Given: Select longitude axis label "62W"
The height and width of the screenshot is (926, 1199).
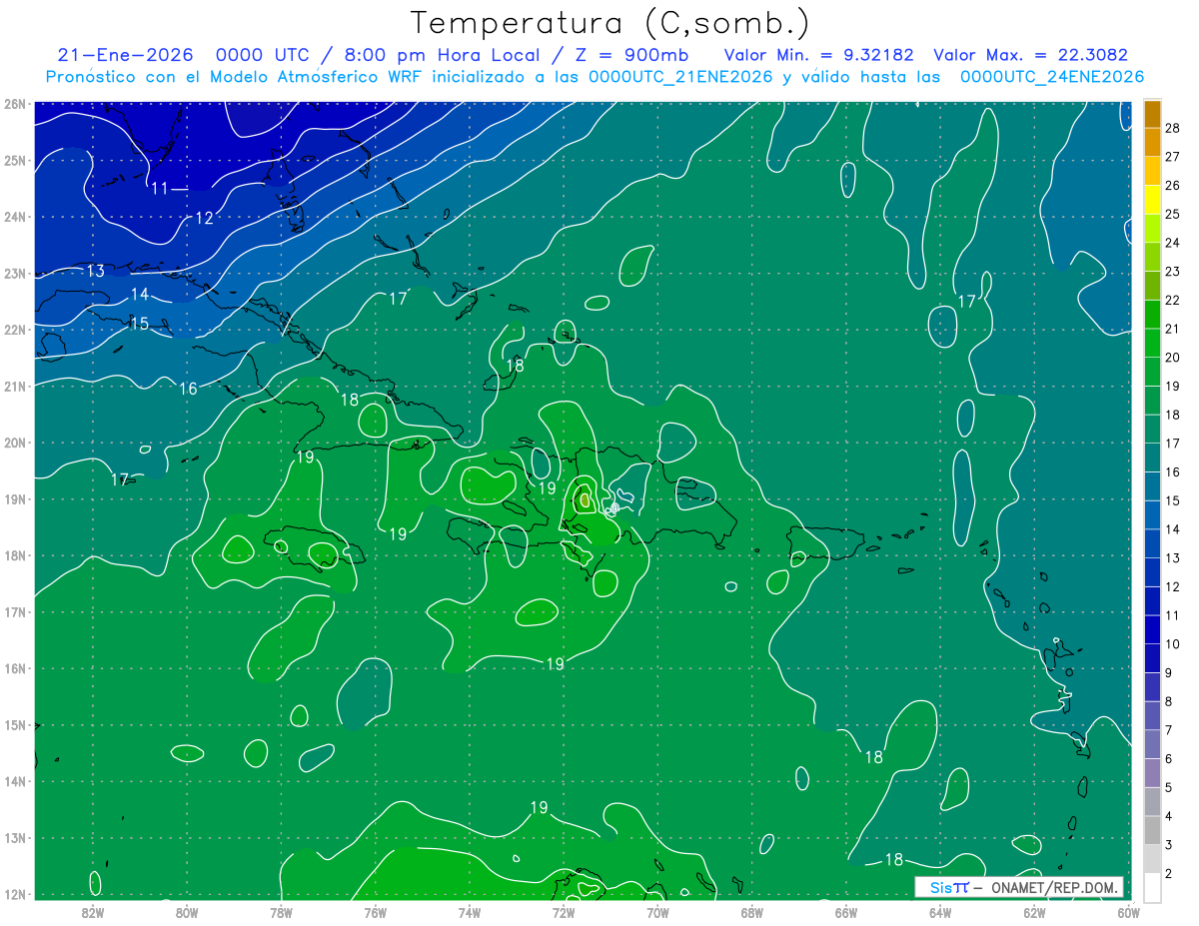Looking at the screenshot, I should pyautogui.click(x=1034, y=912).
